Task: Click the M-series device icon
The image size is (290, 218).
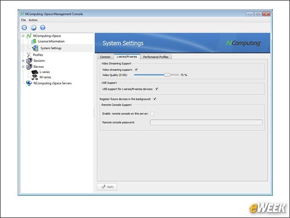Action: 35,77
